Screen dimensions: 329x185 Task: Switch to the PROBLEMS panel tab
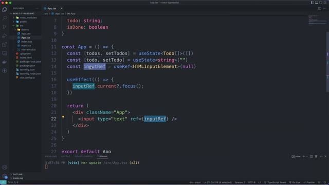(x=51, y=156)
